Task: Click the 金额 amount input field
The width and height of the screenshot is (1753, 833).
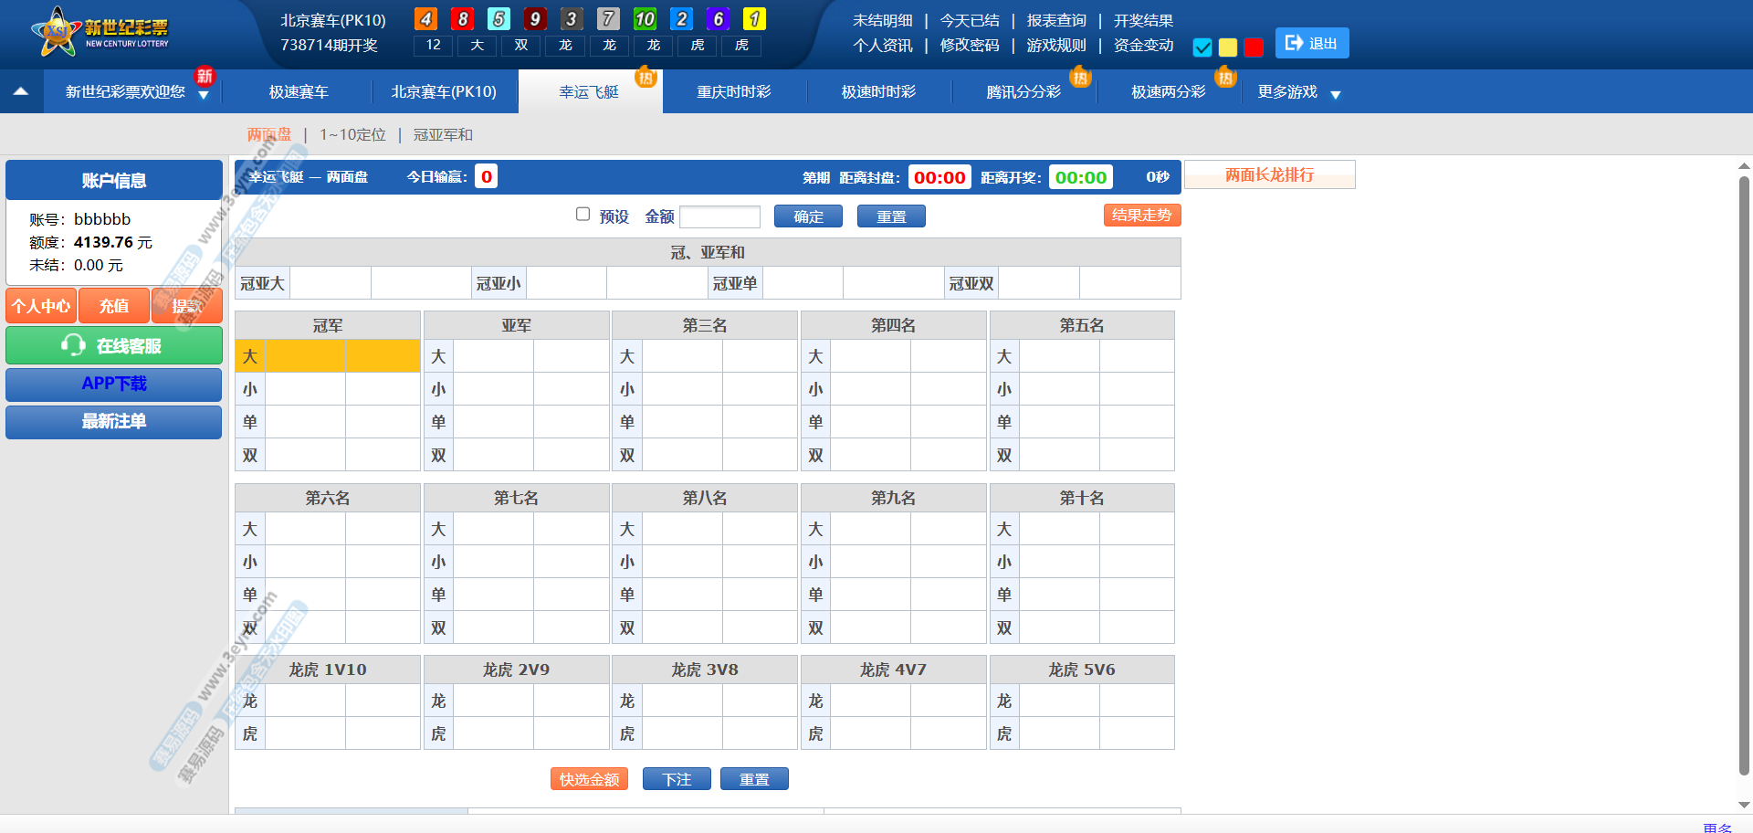Action: [719, 216]
